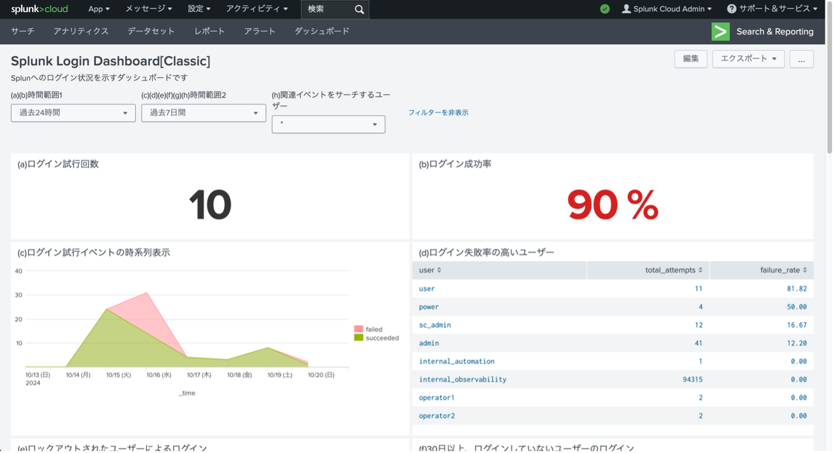The width and height of the screenshot is (835, 453).
Task: Click the Search & Reporting app icon
Action: [720, 31]
